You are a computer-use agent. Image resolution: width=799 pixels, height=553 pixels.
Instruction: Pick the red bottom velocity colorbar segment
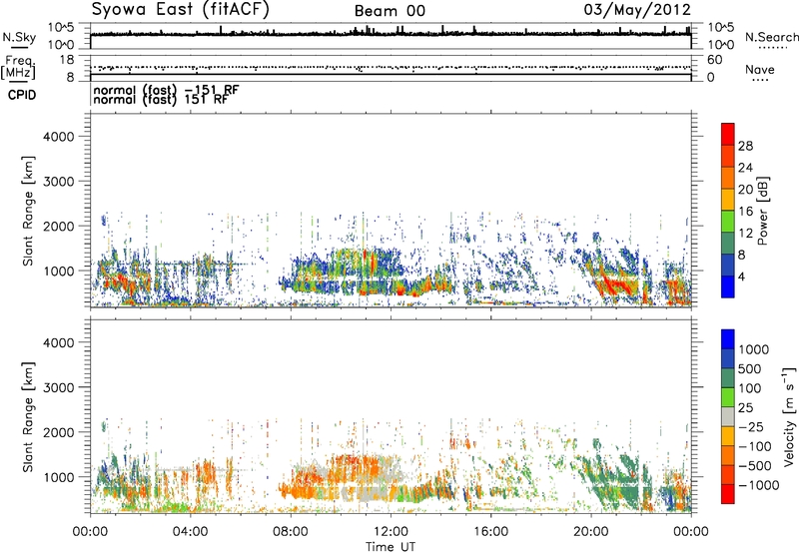click(x=728, y=494)
